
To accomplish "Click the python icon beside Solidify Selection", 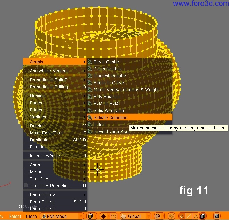I will 90,117.
